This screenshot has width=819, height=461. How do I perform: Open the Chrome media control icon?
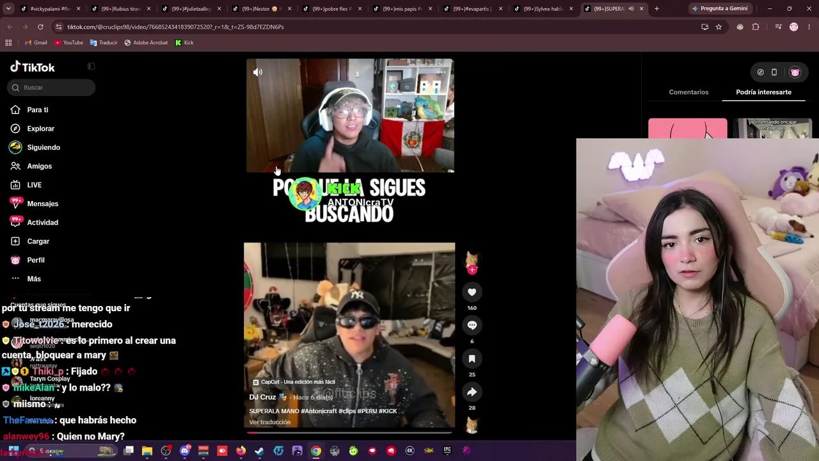(778, 27)
